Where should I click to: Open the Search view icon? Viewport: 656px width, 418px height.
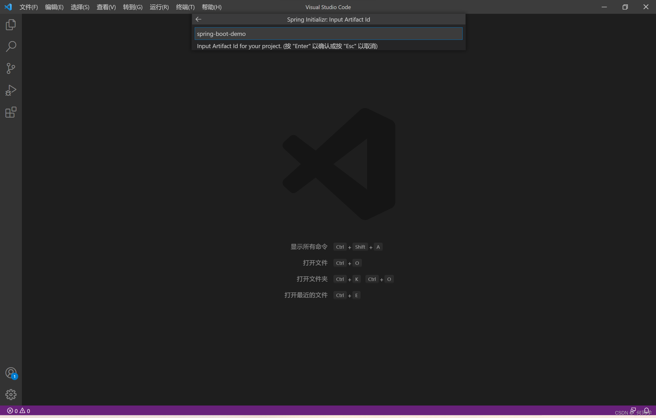11,47
